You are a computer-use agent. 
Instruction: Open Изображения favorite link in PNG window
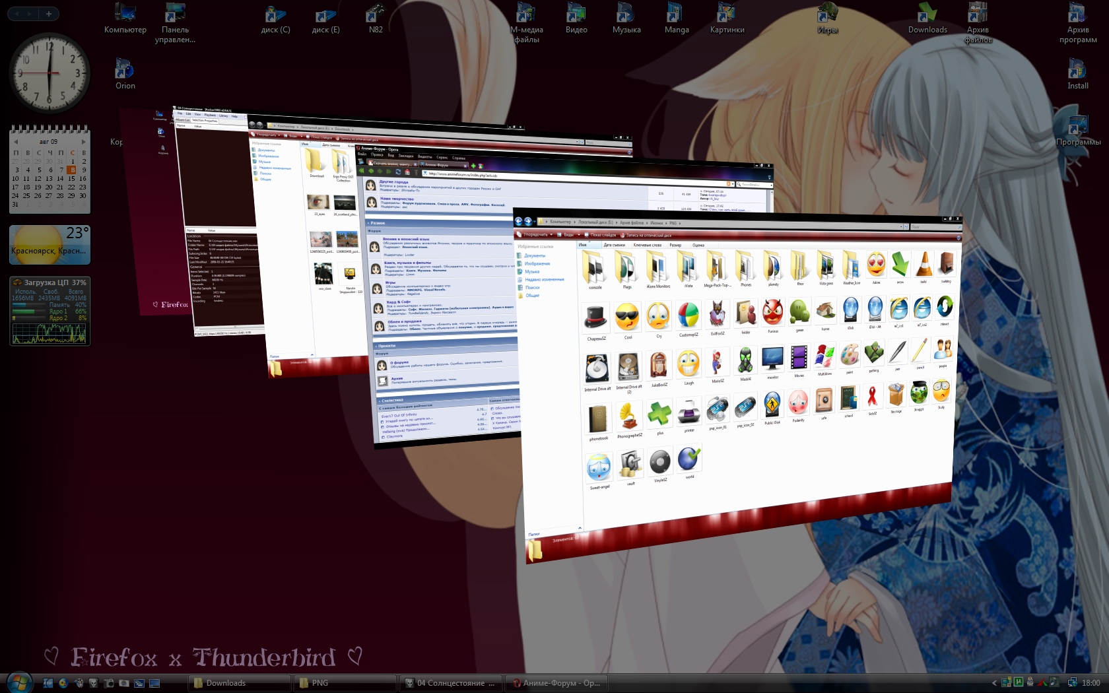point(534,263)
